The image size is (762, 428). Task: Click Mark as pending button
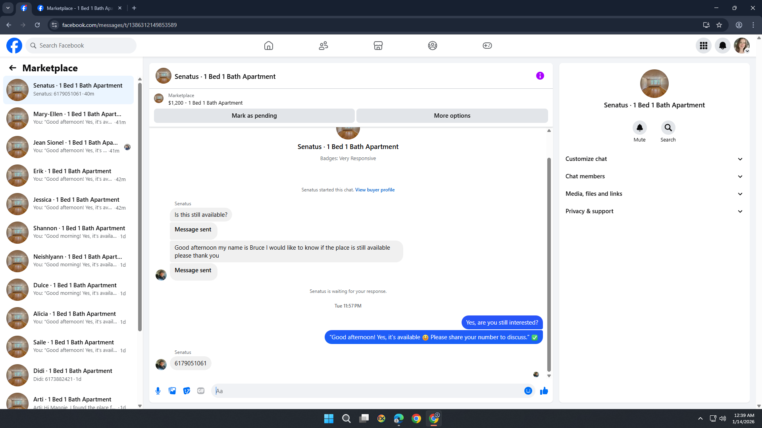[x=254, y=116]
